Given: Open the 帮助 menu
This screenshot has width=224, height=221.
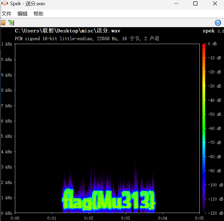Looking at the screenshot, I should (x=38, y=14).
